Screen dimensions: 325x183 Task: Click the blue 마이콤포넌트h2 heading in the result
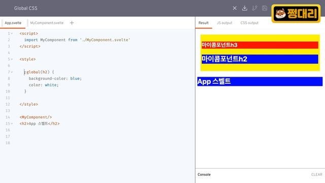point(259,59)
